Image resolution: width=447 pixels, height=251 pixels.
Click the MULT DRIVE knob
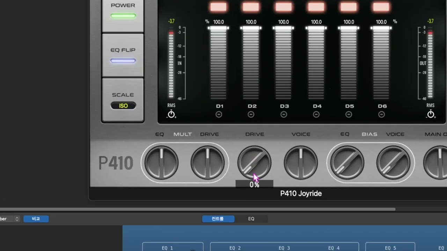coord(208,163)
